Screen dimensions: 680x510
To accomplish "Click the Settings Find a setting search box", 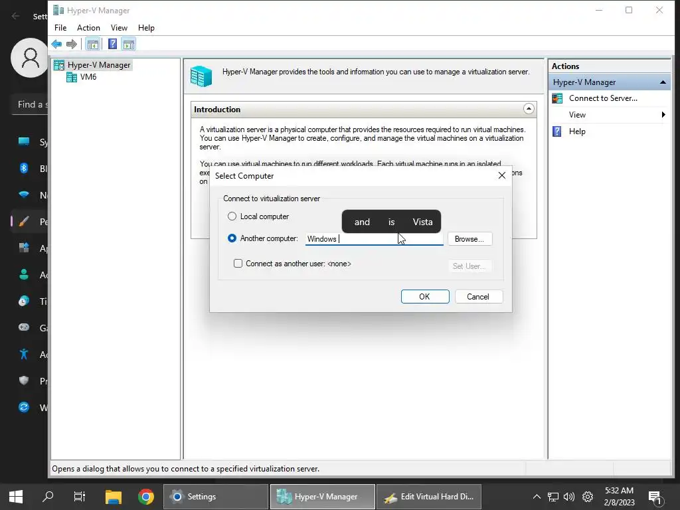I will point(29,104).
